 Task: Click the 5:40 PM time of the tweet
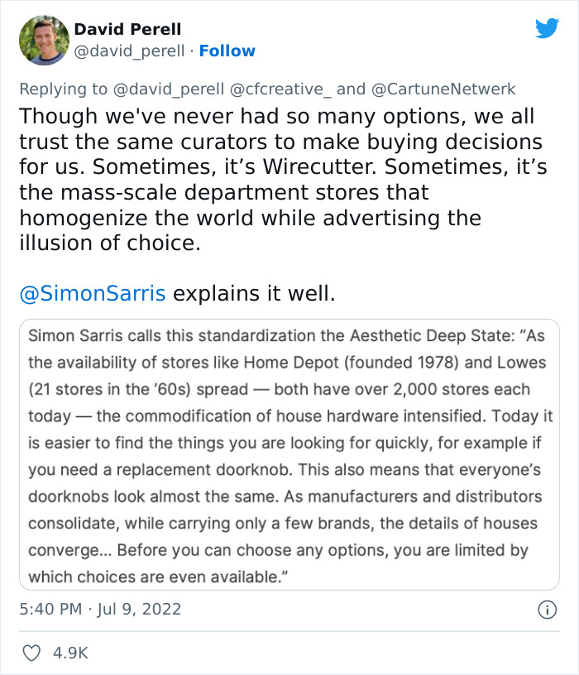pos(50,610)
